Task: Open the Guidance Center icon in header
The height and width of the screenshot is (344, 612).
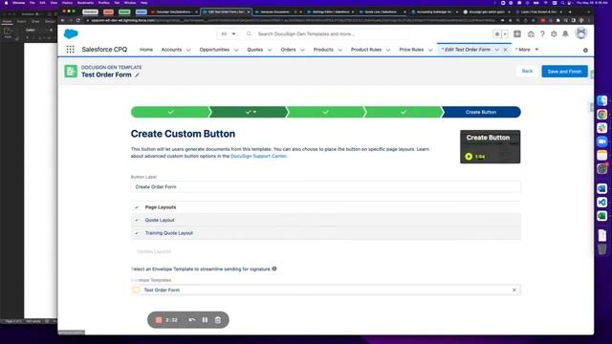Action: coord(531,34)
